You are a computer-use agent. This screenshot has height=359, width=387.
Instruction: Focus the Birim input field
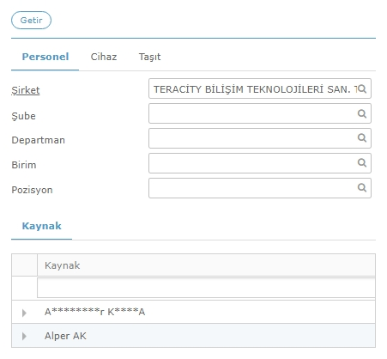click(x=260, y=163)
